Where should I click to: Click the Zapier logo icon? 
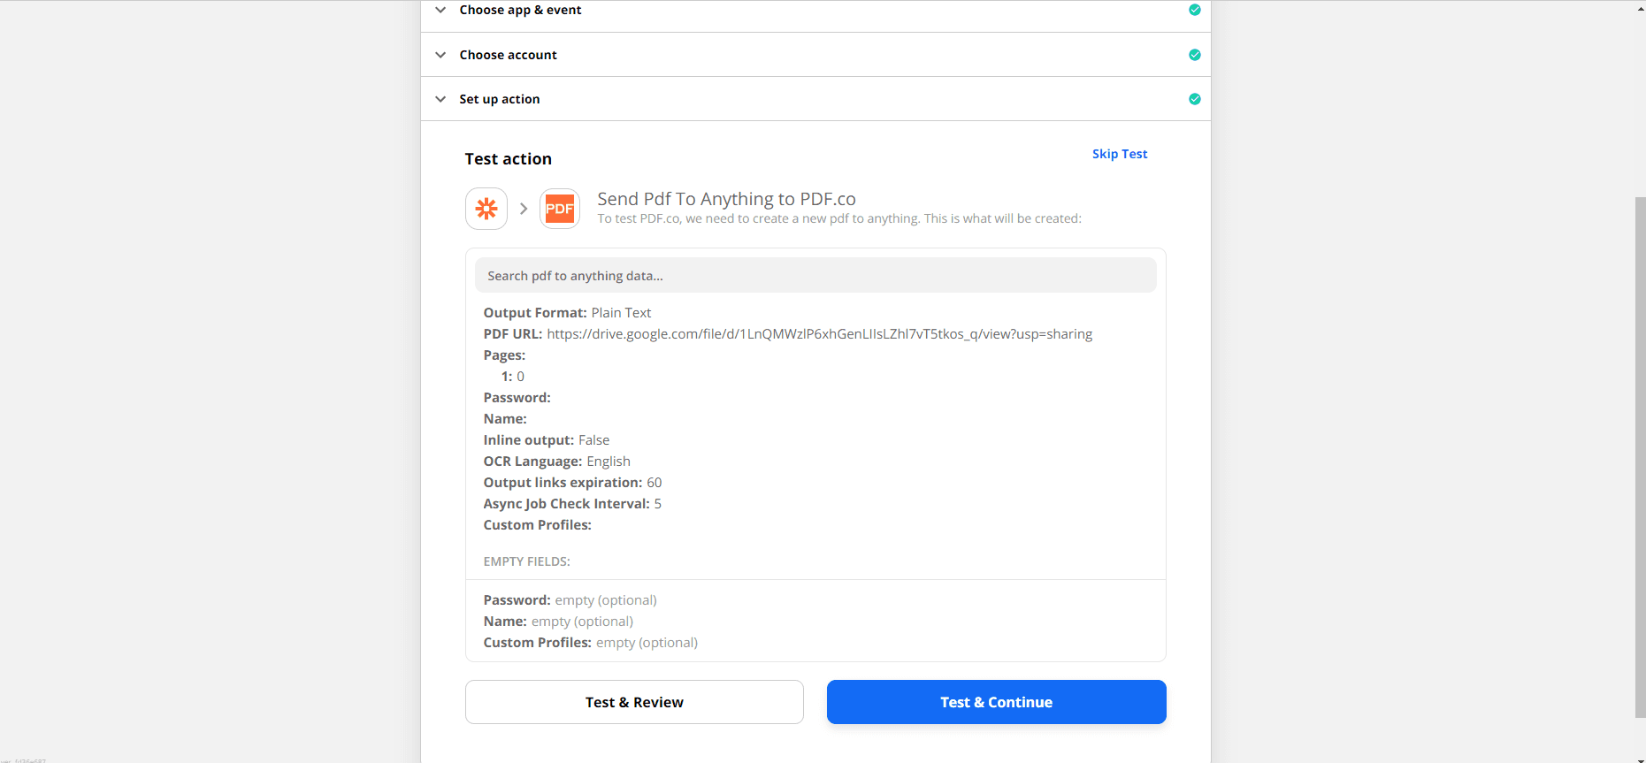[486, 208]
